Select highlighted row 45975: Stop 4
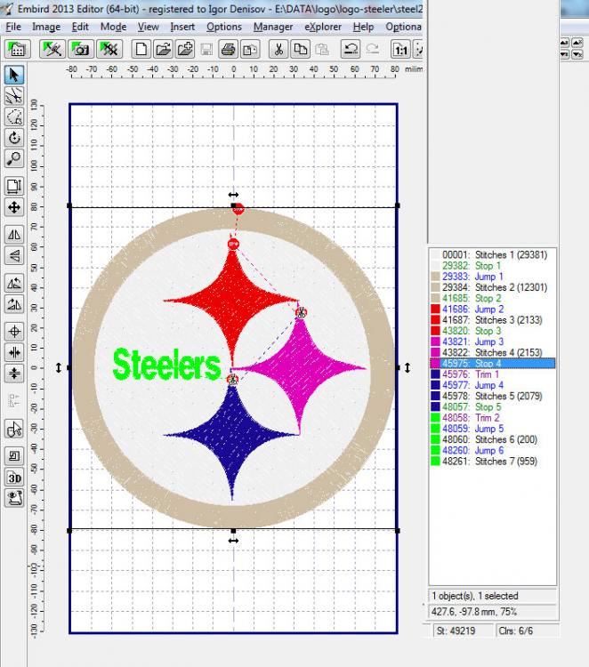The height and width of the screenshot is (667, 589). coord(492,363)
